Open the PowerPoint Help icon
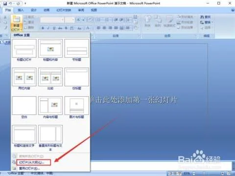The height and width of the screenshot is (176, 235). [x=233, y=10]
